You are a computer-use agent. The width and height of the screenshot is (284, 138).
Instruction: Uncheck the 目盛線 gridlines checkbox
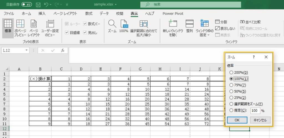[x=67, y=33]
